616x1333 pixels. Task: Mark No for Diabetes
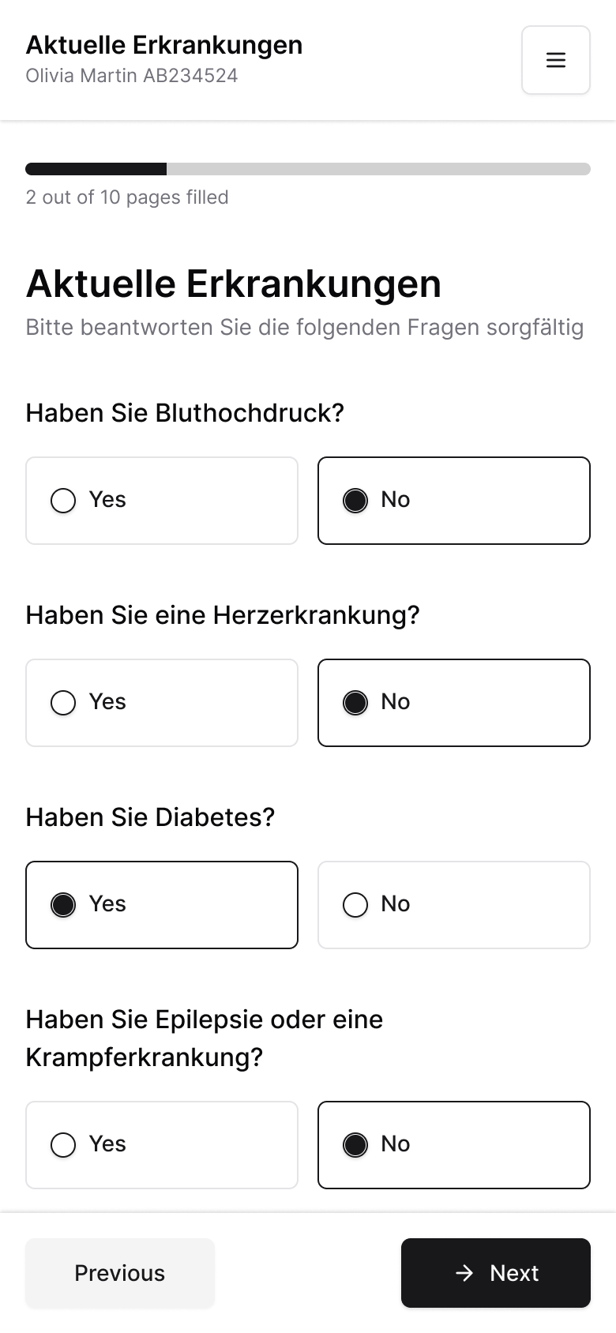453,905
